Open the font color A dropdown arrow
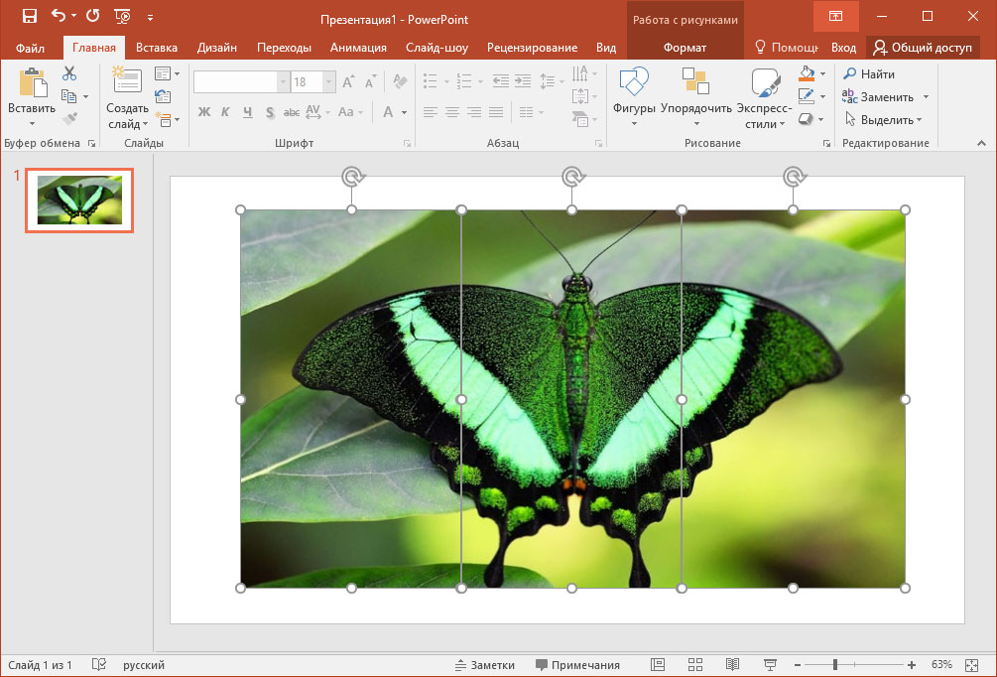Image resolution: width=997 pixels, height=677 pixels. (x=405, y=112)
